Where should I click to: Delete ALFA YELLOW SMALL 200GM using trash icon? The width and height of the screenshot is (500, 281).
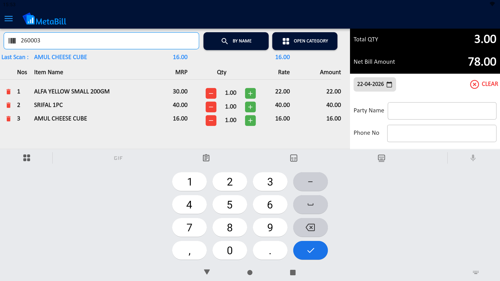tap(8, 91)
